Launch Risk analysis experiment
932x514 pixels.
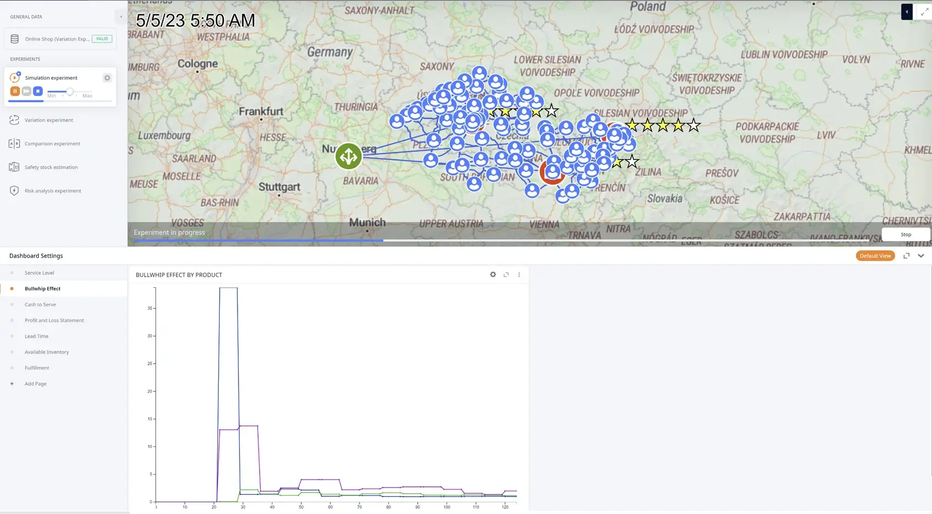tap(52, 191)
